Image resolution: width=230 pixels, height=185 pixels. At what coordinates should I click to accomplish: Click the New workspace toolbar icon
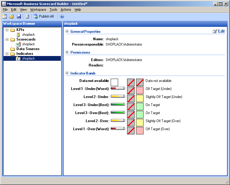click(x=4, y=16)
